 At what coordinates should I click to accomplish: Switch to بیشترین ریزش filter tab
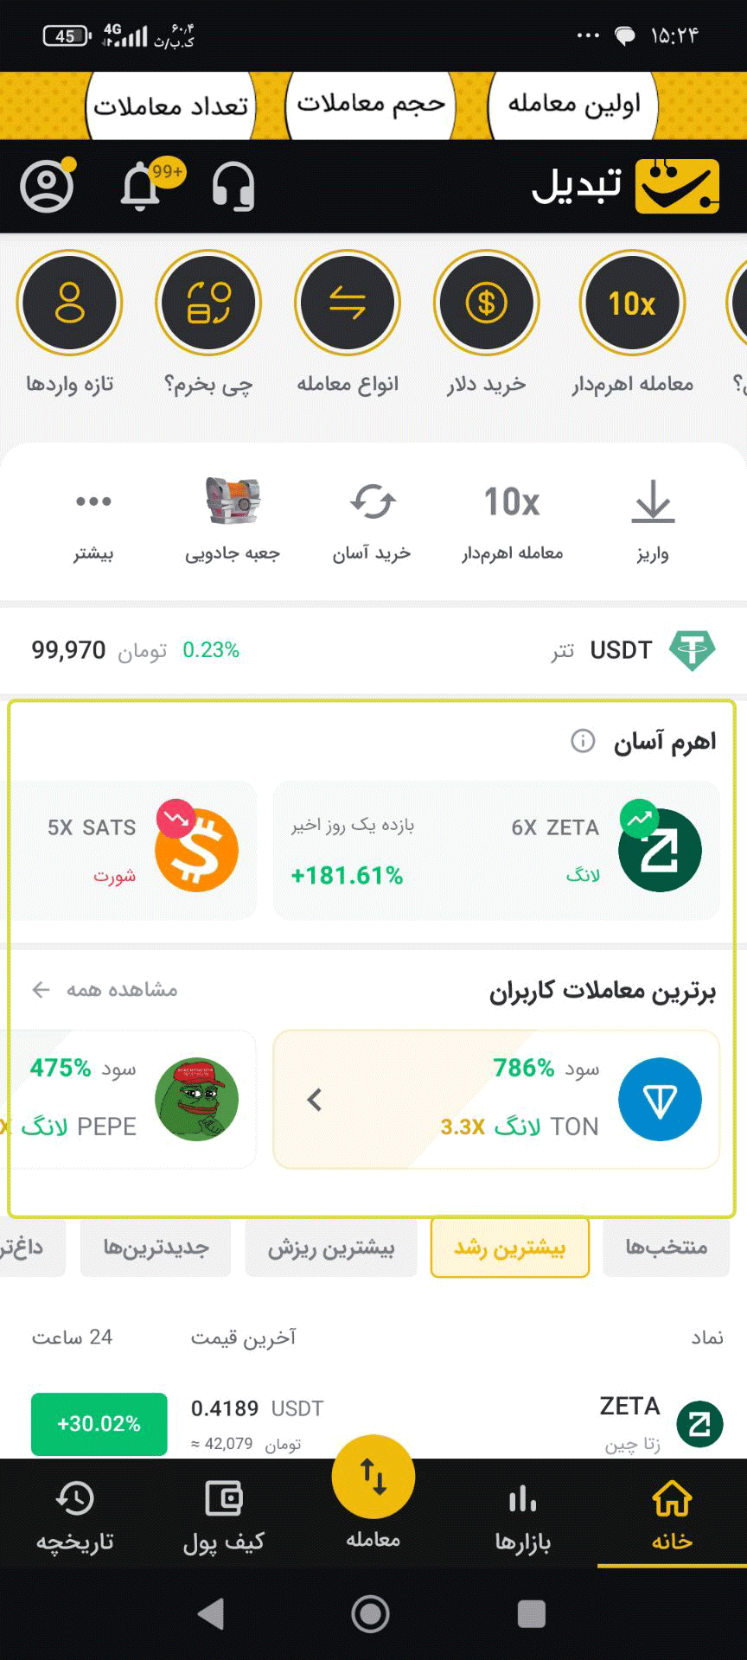point(331,1248)
